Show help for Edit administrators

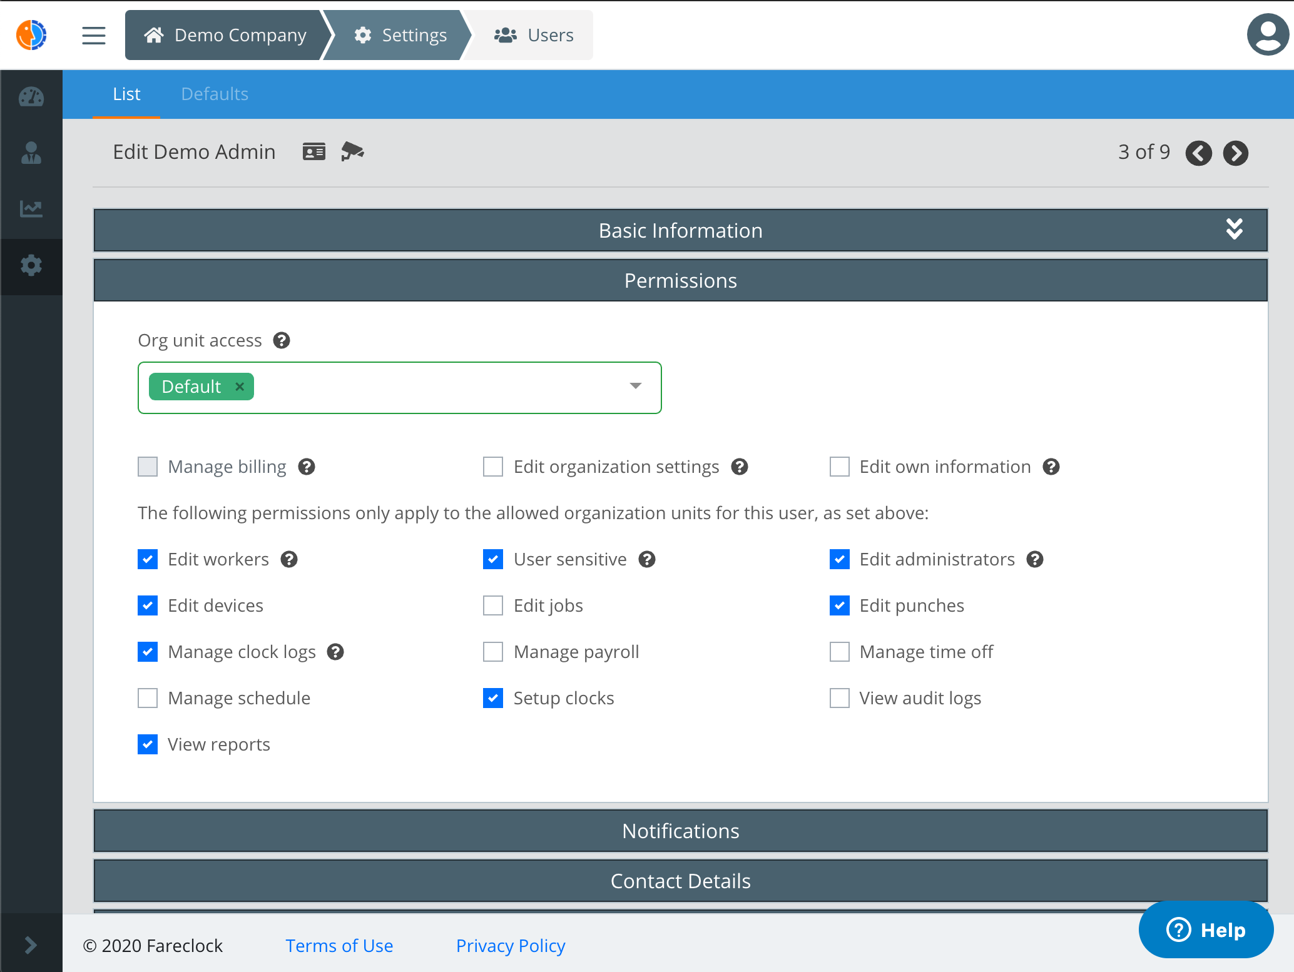(x=1035, y=559)
